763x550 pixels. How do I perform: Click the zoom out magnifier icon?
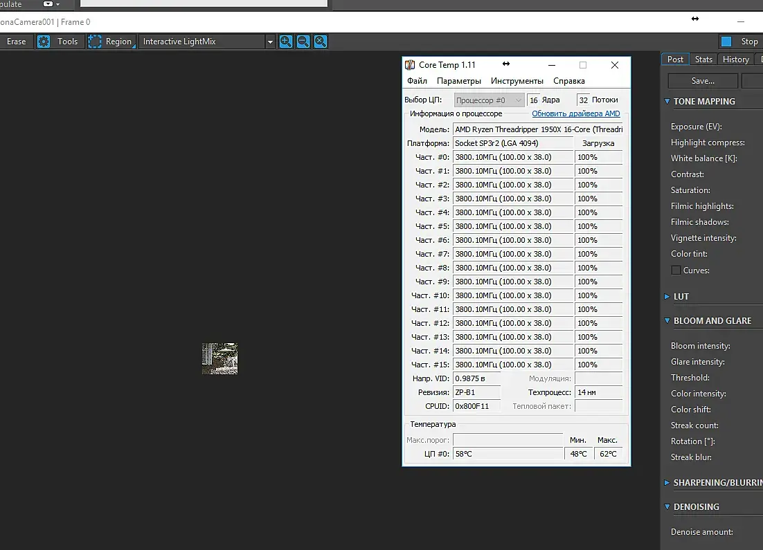[303, 42]
